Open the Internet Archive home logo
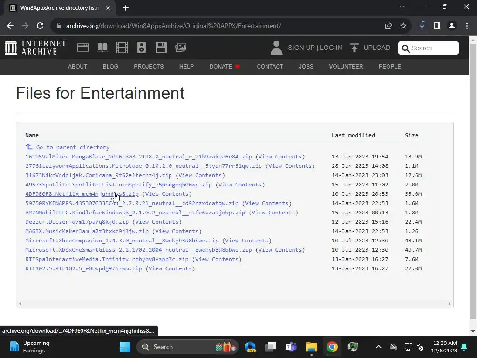The image size is (477, 358). 35,48
